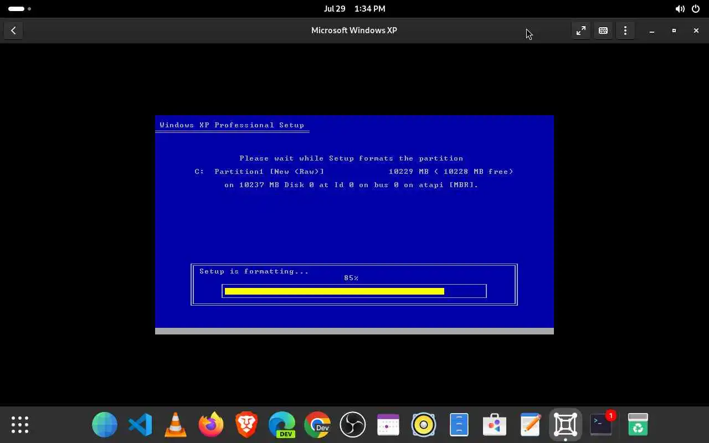
Task: Click the "Setup is formatting..." text
Action: [254, 271]
